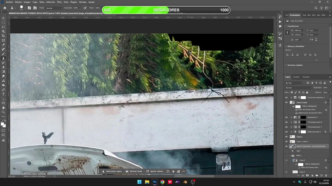Open the Imagen menu
This screenshot has width=332, height=186.
[x=27, y=2]
